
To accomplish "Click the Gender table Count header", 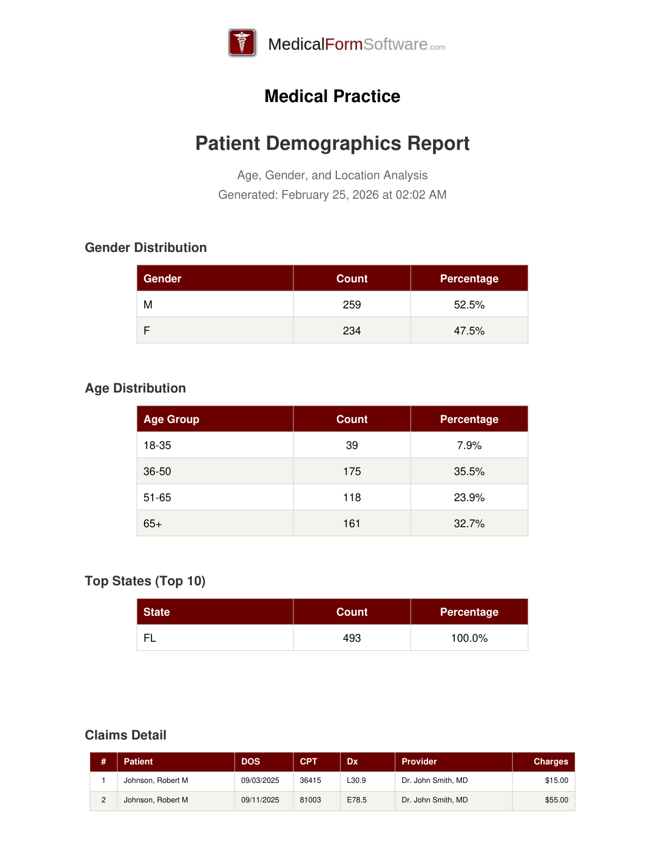I will (x=352, y=279).
